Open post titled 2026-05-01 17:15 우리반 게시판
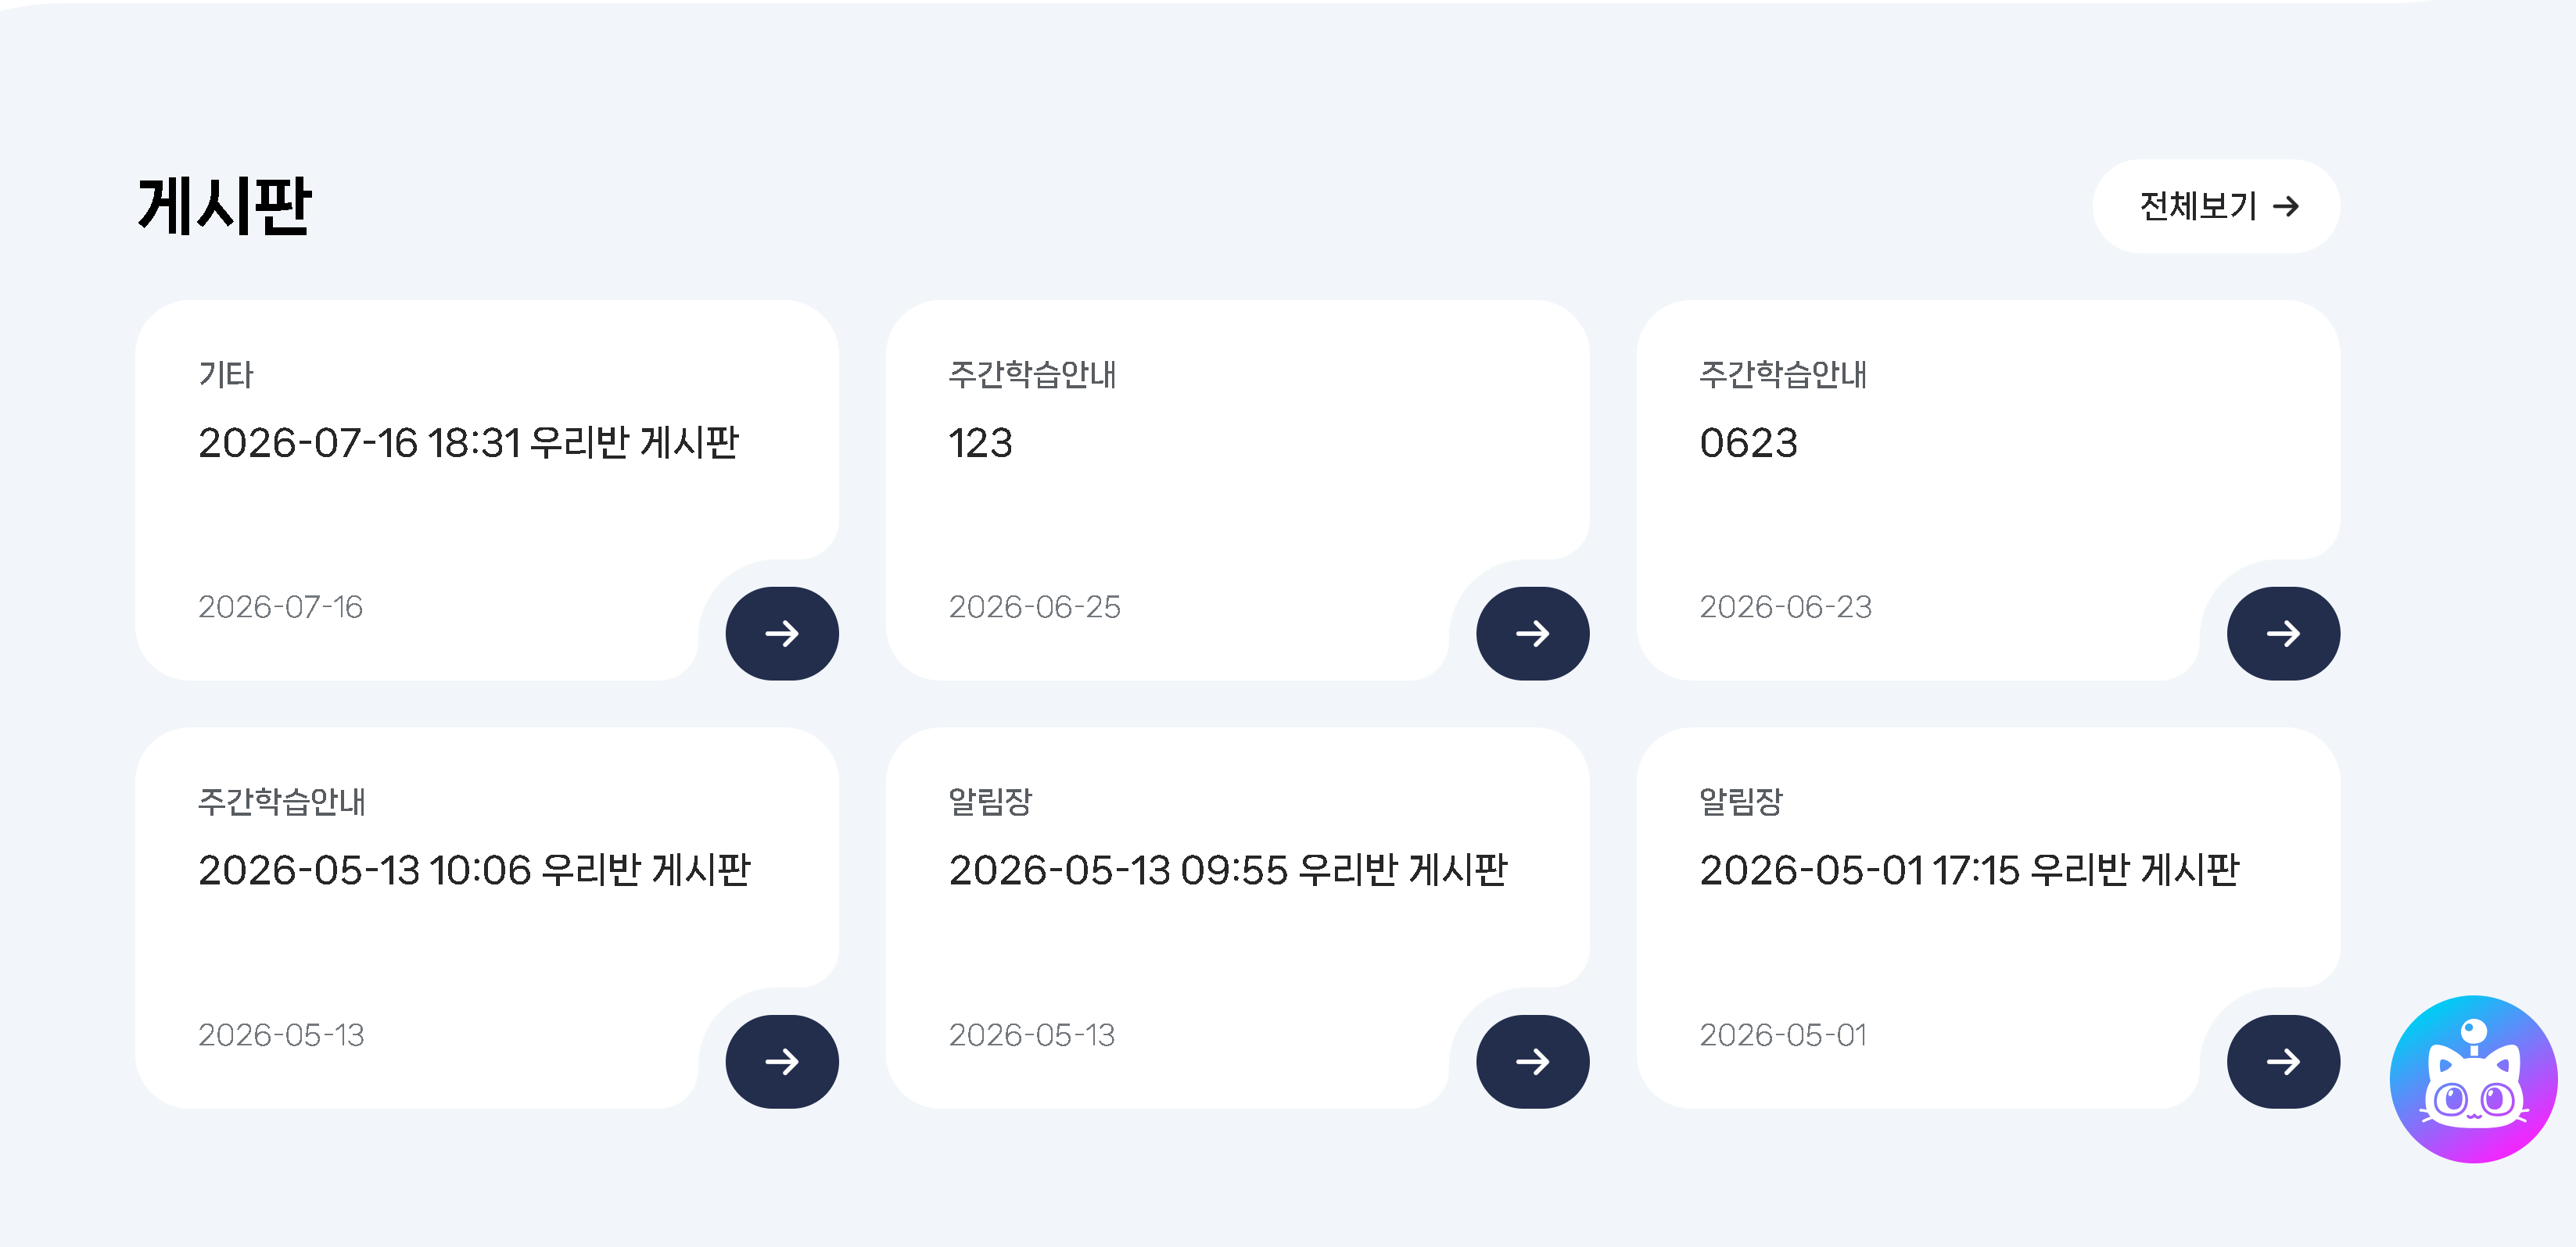 [x=1969, y=870]
